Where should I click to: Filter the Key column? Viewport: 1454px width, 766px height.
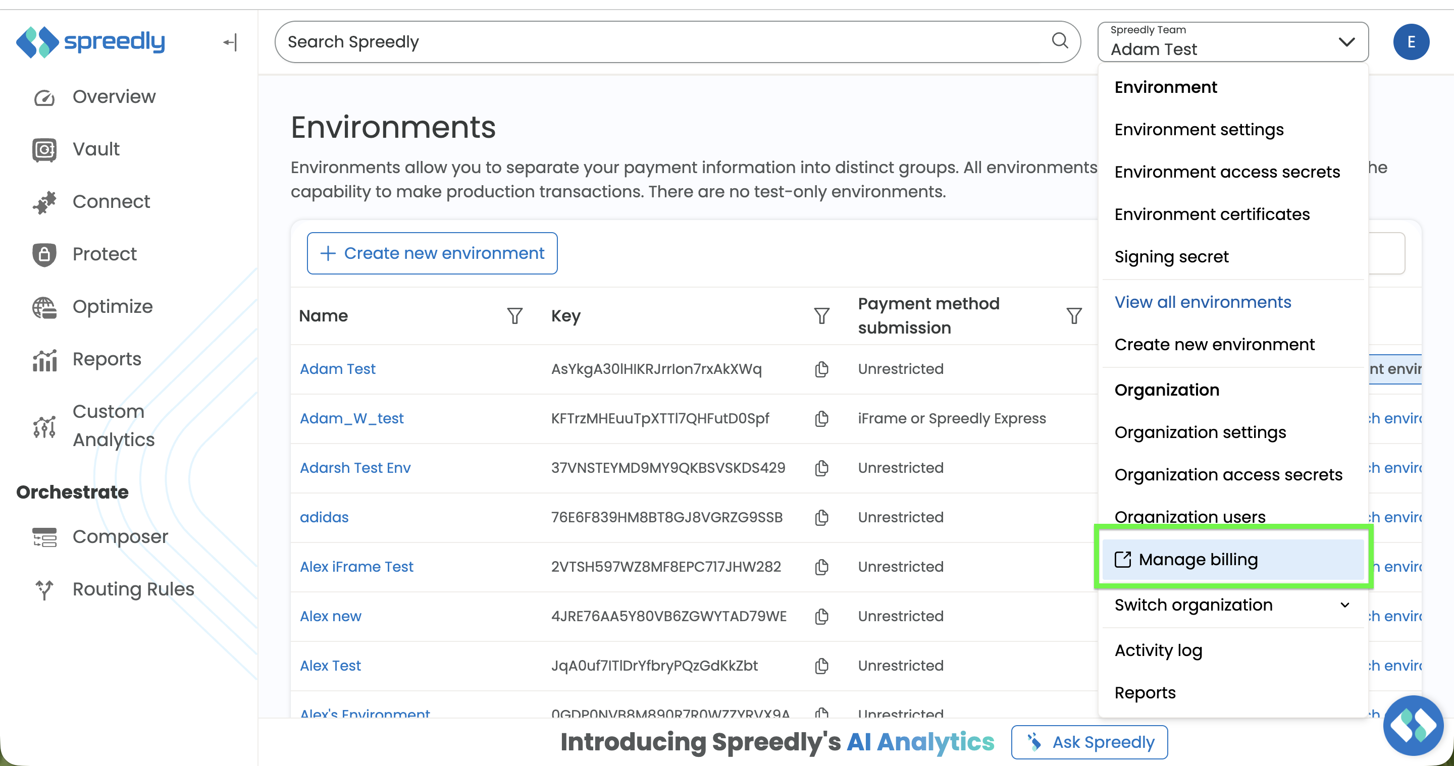click(x=822, y=316)
